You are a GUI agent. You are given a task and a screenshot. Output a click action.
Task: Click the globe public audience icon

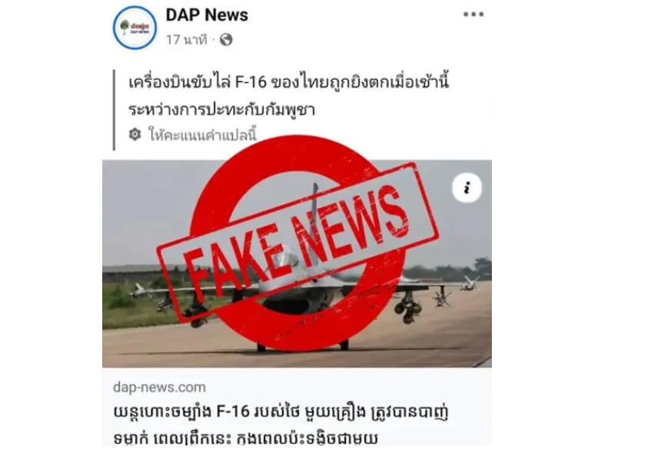(226, 40)
